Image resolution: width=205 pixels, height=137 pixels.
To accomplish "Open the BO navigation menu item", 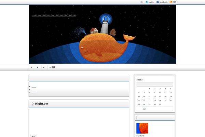I will point(53,67).
